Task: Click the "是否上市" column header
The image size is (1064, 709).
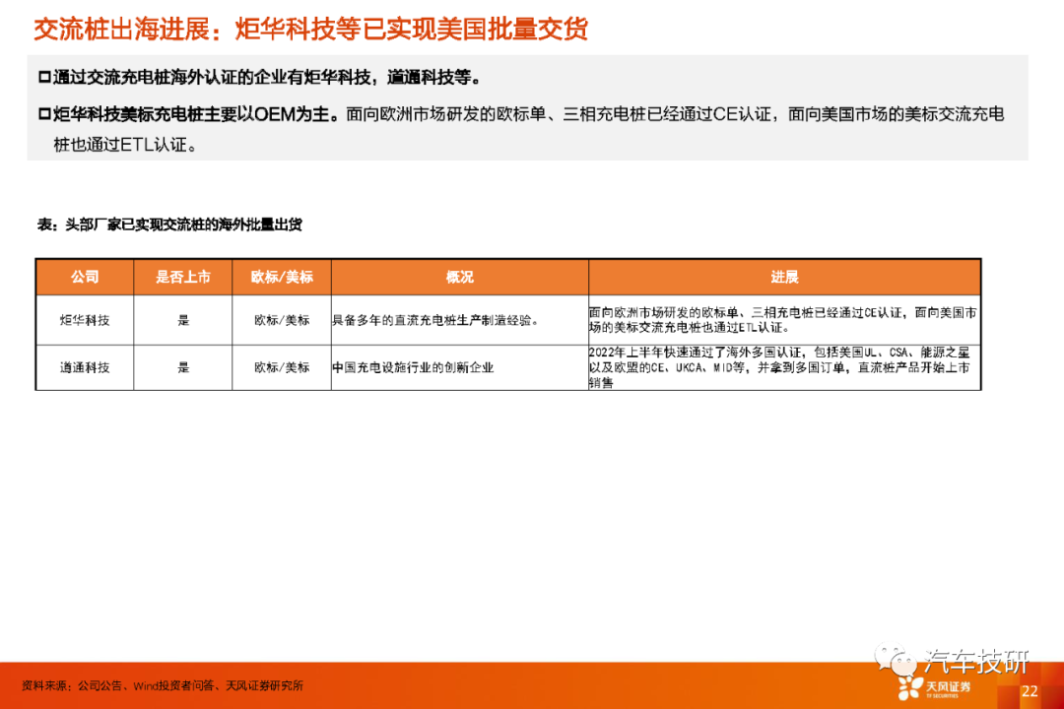Action: pyautogui.click(x=183, y=277)
